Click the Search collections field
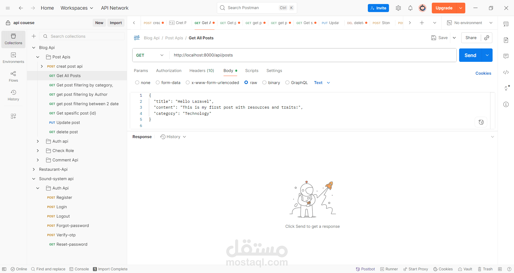Viewport: 514px width, 273px height. pyautogui.click(x=82, y=36)
